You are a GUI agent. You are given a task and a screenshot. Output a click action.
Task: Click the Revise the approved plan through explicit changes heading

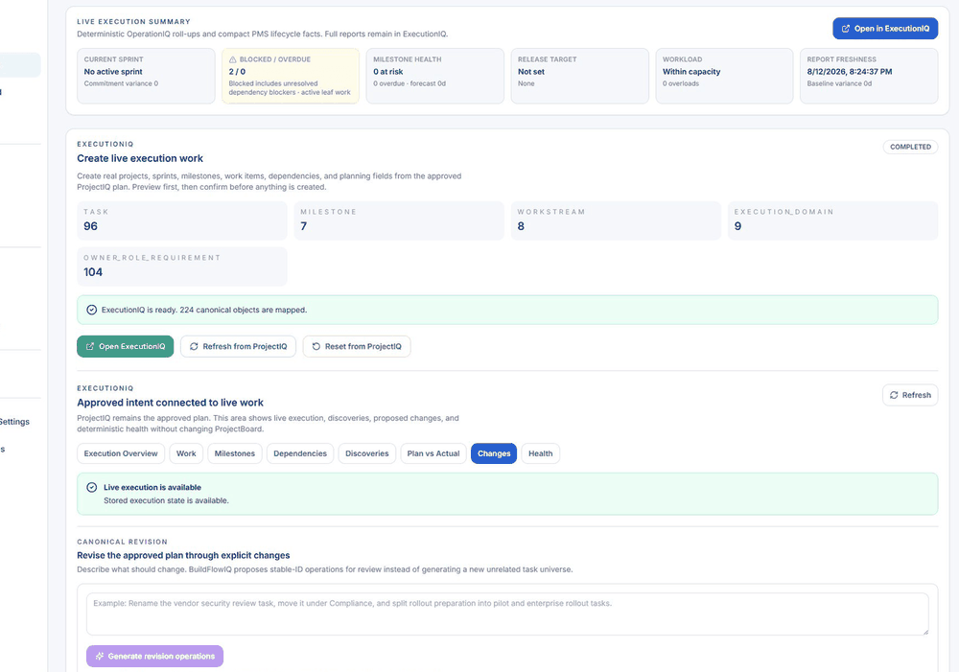pos(183,555)
